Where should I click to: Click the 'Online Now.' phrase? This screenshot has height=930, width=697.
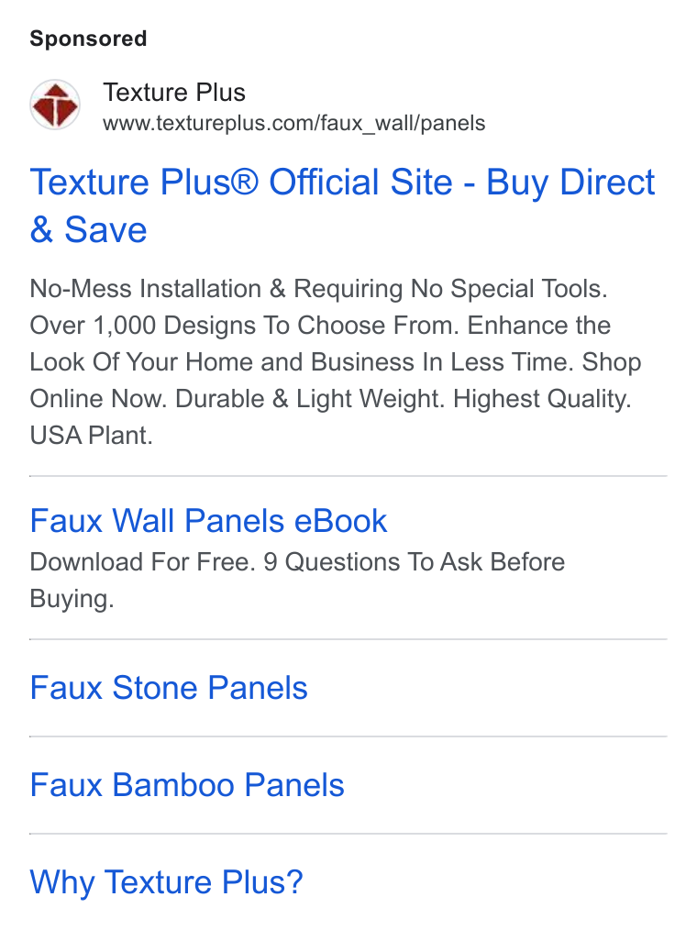tap(98, 399)
